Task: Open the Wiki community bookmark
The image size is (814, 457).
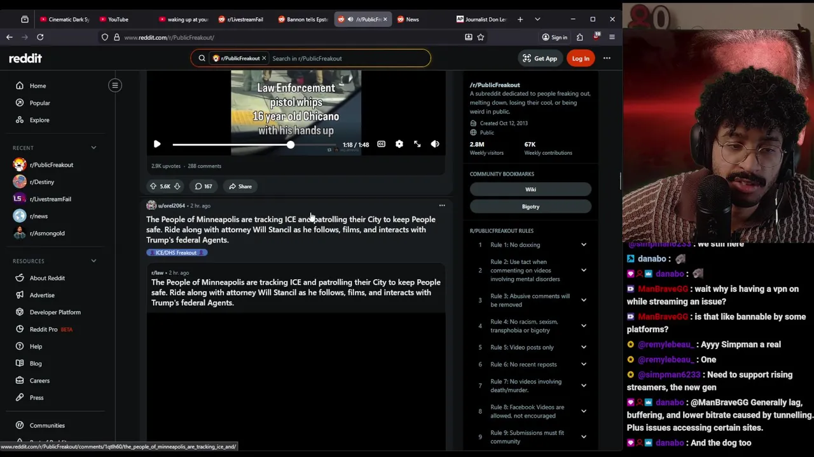Action: point(530,189)
